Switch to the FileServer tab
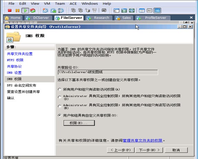198x159 pixels. coord(69,18)
